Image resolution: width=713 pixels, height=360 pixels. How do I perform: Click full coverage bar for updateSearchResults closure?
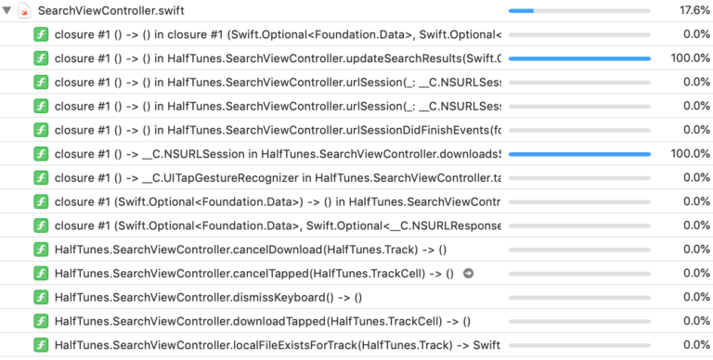579,58
